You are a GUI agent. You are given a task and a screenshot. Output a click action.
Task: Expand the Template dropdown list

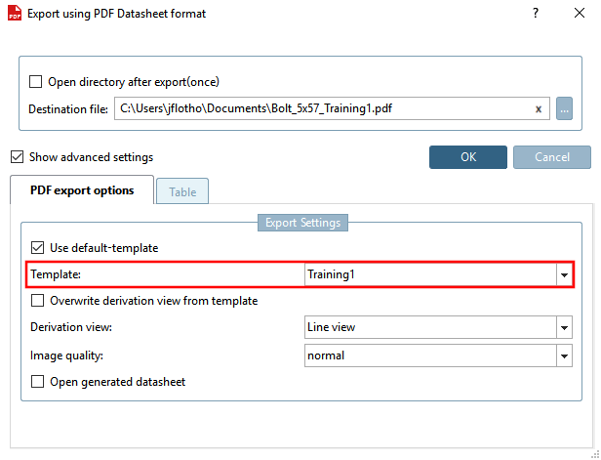pyautogui.click(x=563, y=275)
